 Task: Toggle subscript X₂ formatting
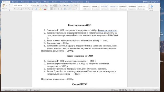29,9
